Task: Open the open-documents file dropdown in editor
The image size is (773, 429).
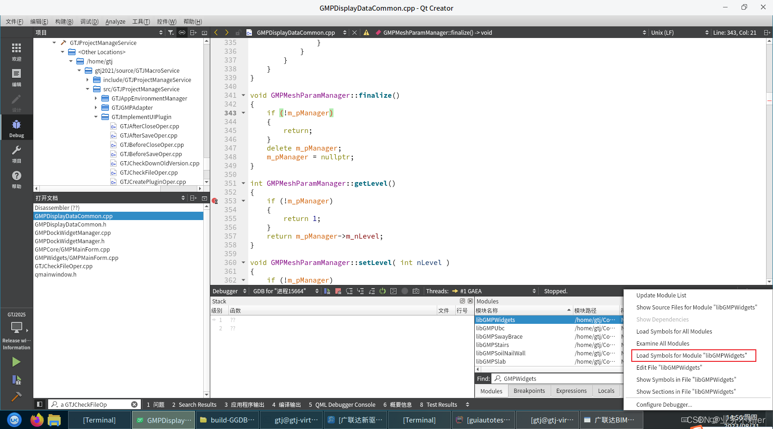Action: point(345,32)
